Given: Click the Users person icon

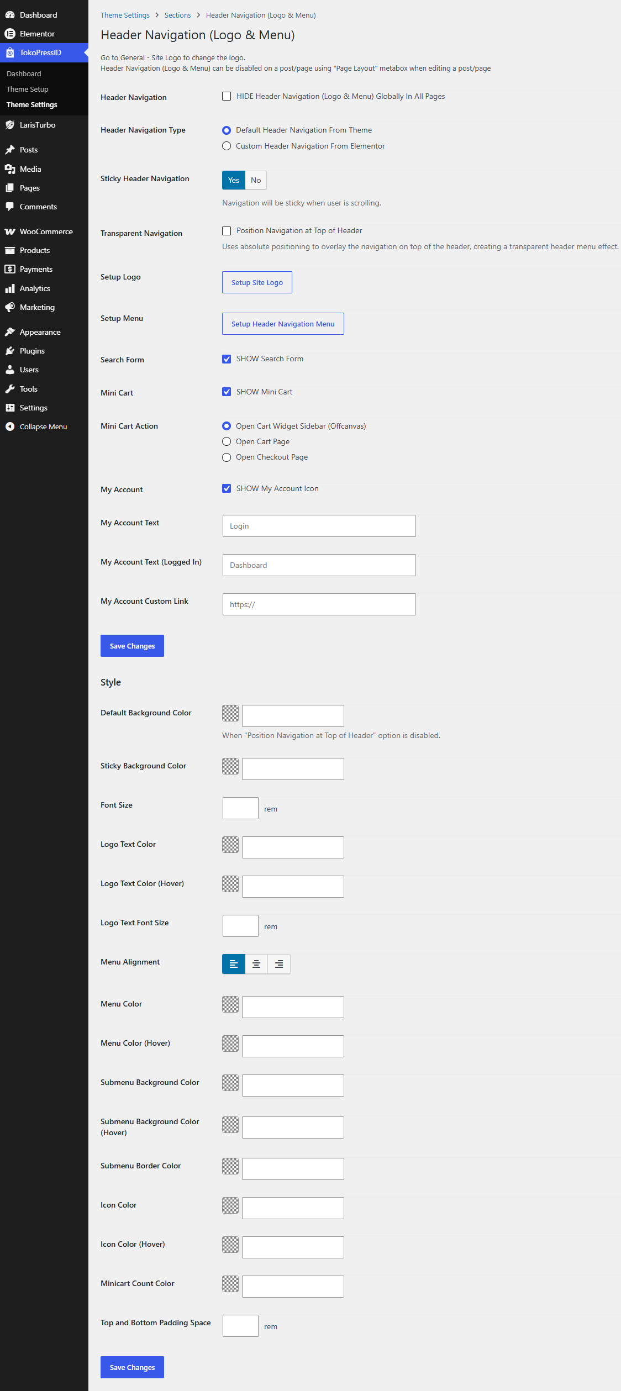Looking at the screenshot, I should pos(10,370).
